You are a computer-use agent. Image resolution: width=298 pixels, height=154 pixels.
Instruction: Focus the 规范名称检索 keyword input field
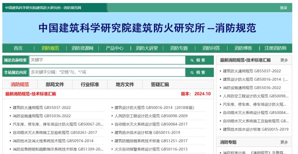point(107,60)
